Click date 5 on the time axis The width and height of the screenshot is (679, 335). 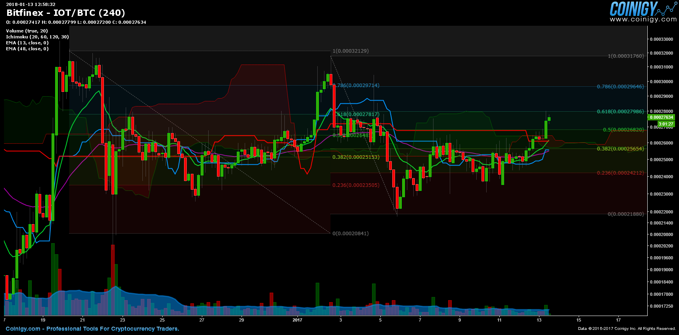pyautogui.click(x=380, y=320)
